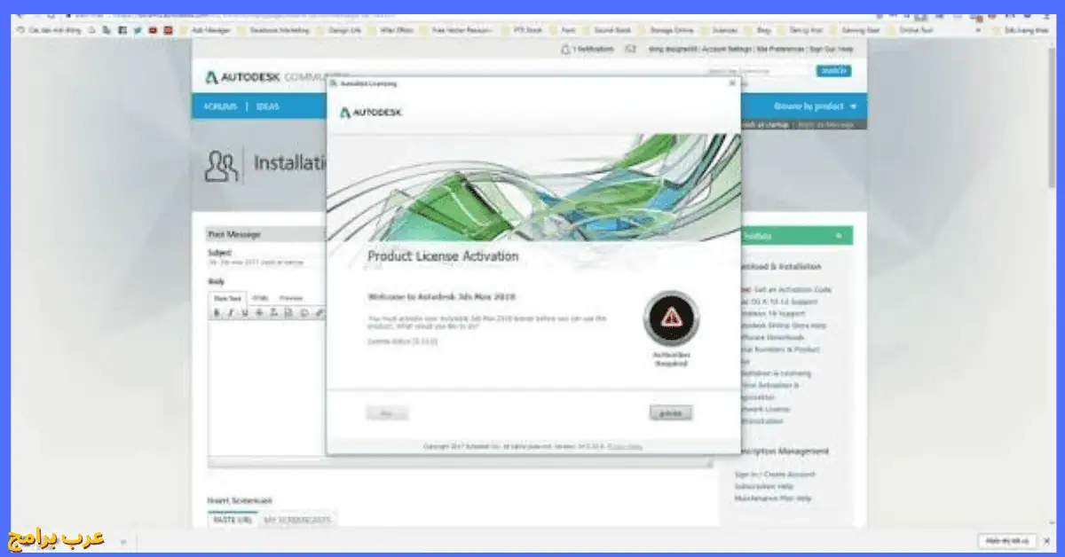This screenshot has height=557, width=1065.
Task: Toggle strikethrough formatting in message editor
Action: pyautogui.click(x=259, y=312)
